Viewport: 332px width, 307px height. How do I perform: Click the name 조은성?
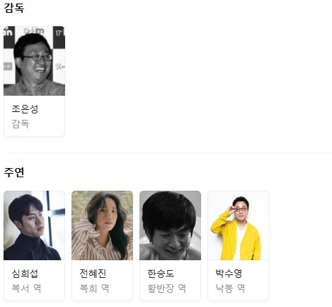tap(25, 109)
